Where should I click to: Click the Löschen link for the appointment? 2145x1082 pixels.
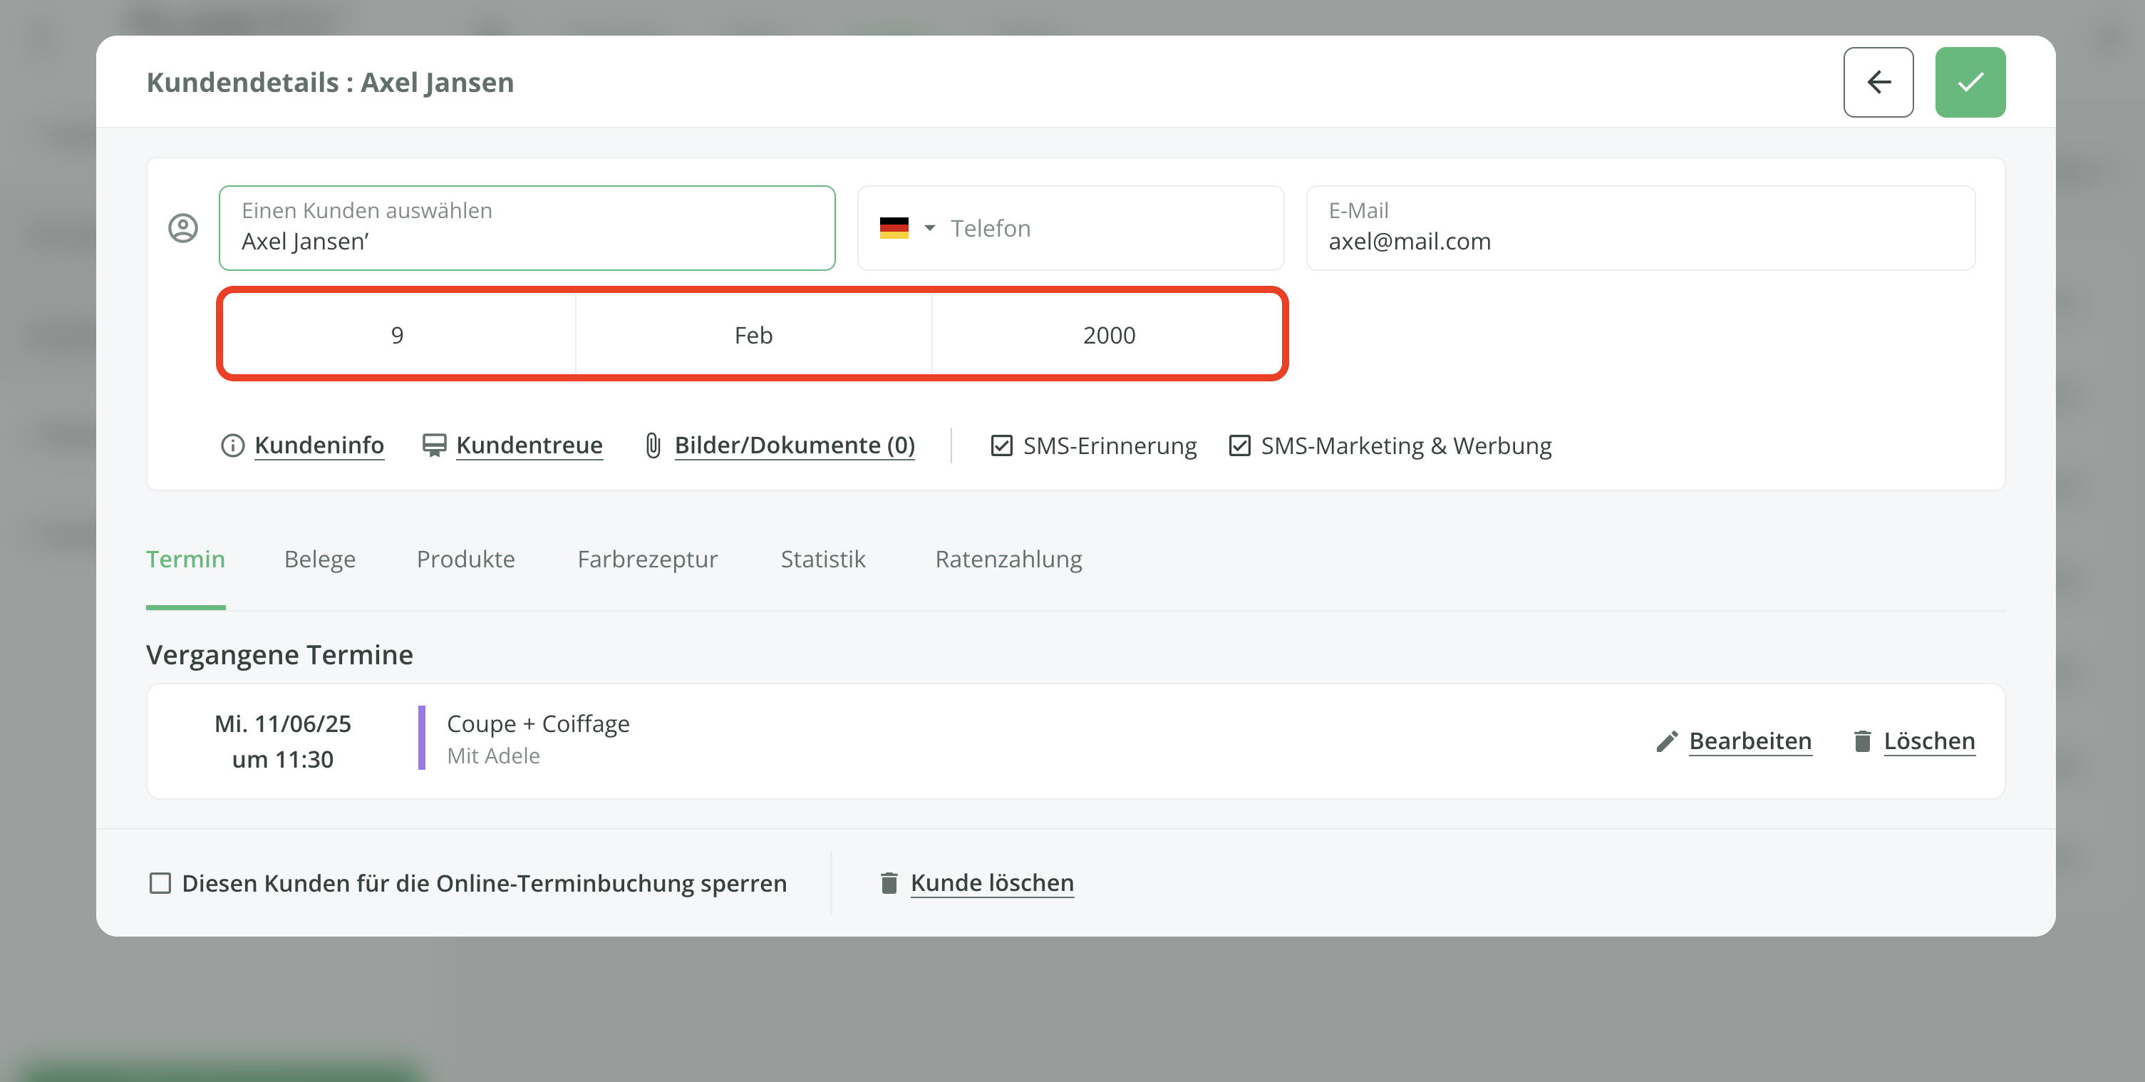click(1928, 741)
